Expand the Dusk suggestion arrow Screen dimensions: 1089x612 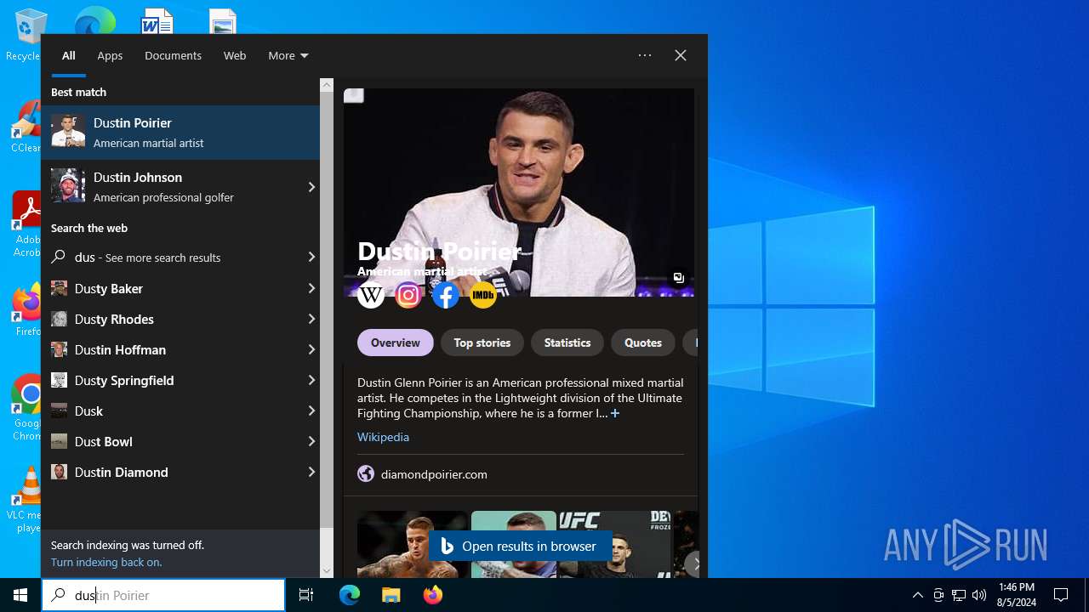click(x=311, y=411)
